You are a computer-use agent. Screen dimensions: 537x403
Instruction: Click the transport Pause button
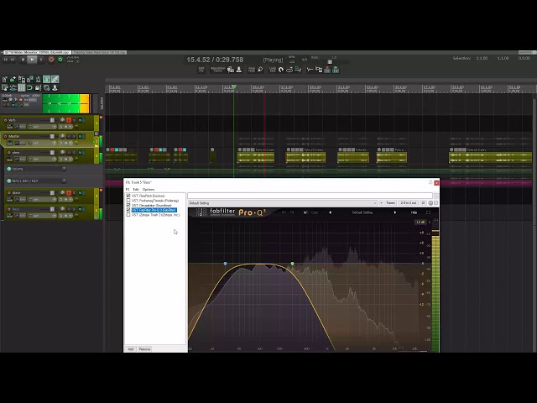[x=41, y=60]
